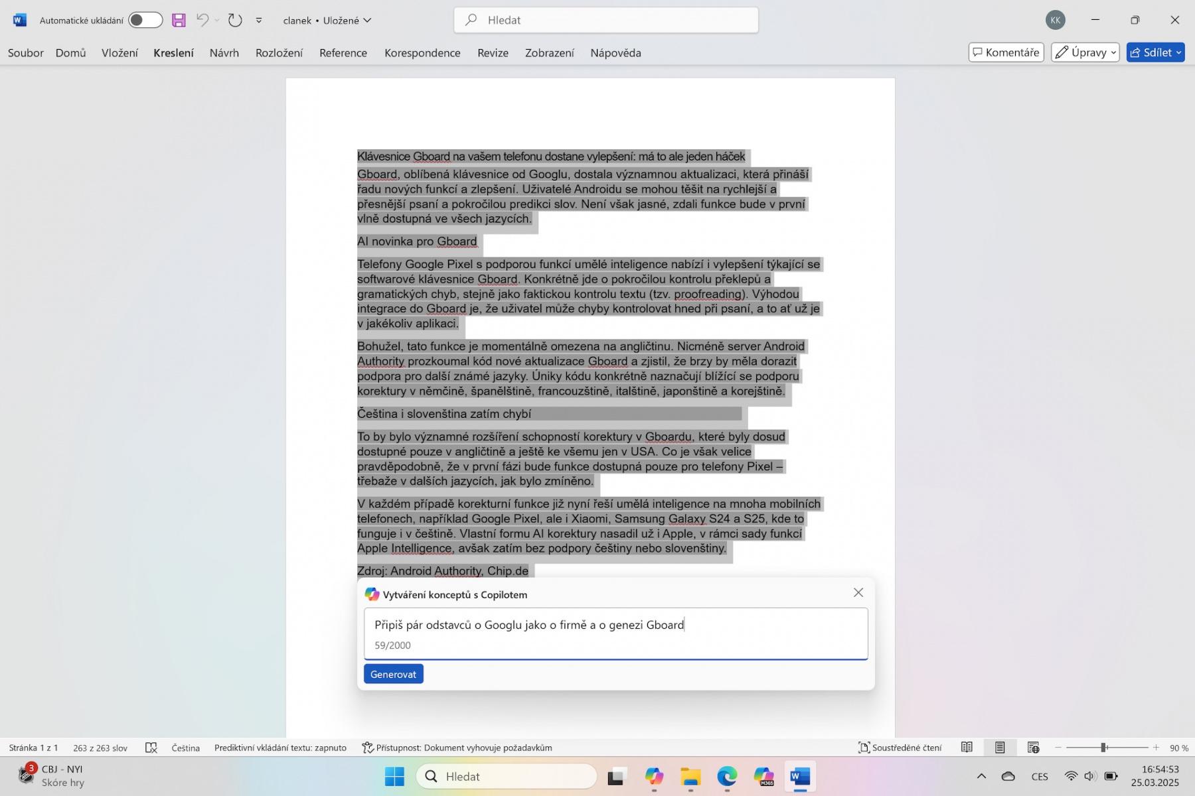The image size is (1195, 796).
Task: Switch to the Reference tab
Action: [x=343, y=53]
